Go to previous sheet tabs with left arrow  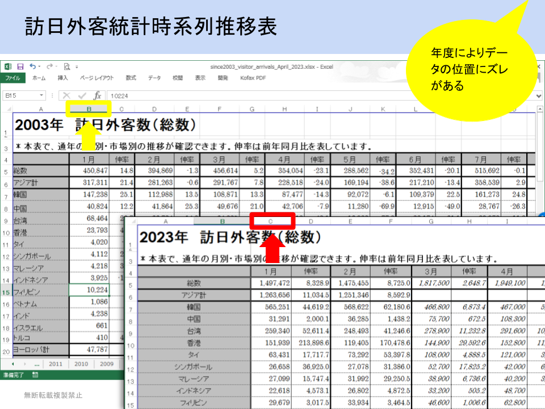(x=13, y=364)
